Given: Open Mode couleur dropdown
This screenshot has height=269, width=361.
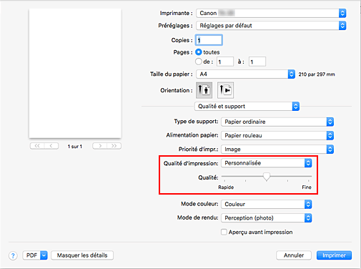Looking at the screenshot, I should coord(267,204).
